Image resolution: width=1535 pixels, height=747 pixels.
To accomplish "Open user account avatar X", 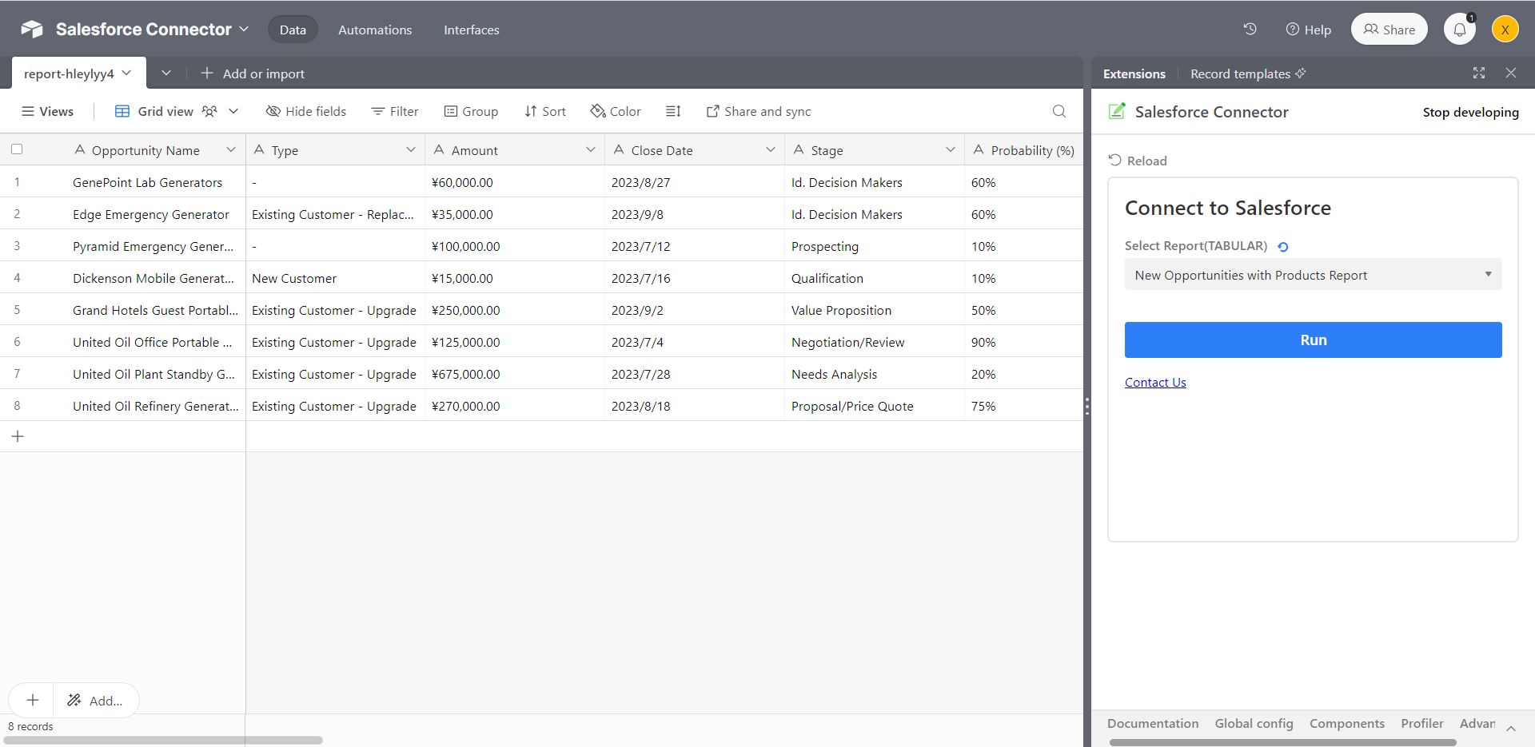I will [x=1505, y=30].
